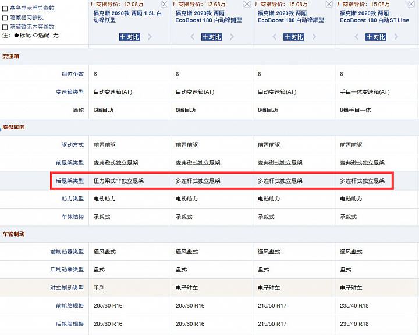Click the 前悬架类型 parameter label
Image resolution: width=419 pixels, height=335 pixels.
(70, 163)
